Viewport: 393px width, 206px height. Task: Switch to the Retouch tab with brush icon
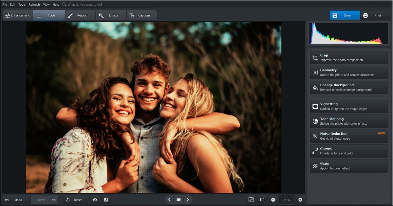pyautogui.click(x=80, y=15)
